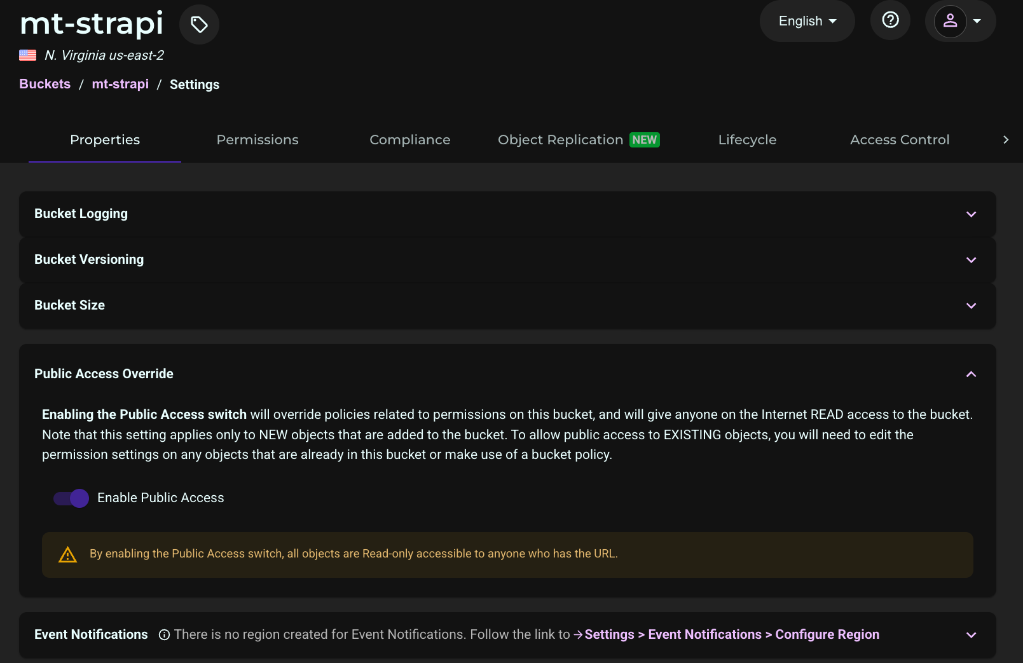
Task: Open the mt-strapi breadcrumb link
Action: tap(120, 84)
